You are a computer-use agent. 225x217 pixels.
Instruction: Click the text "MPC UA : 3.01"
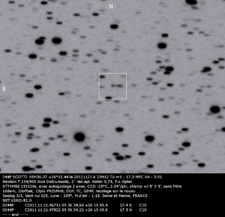coord(148,177)
